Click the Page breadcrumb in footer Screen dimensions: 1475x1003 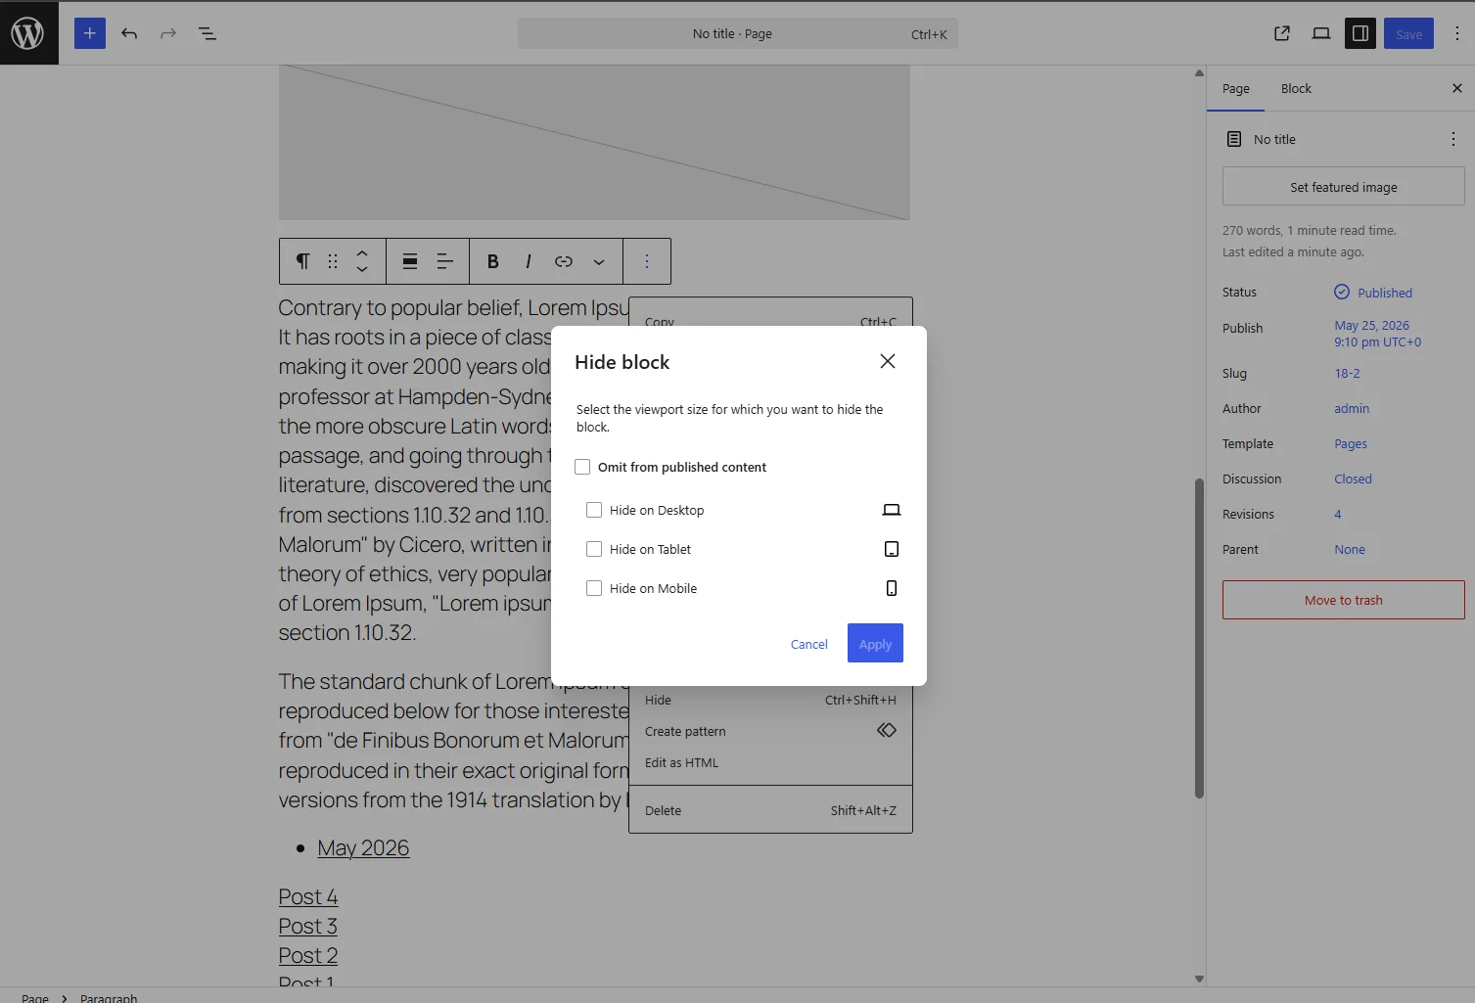[35, 997]
